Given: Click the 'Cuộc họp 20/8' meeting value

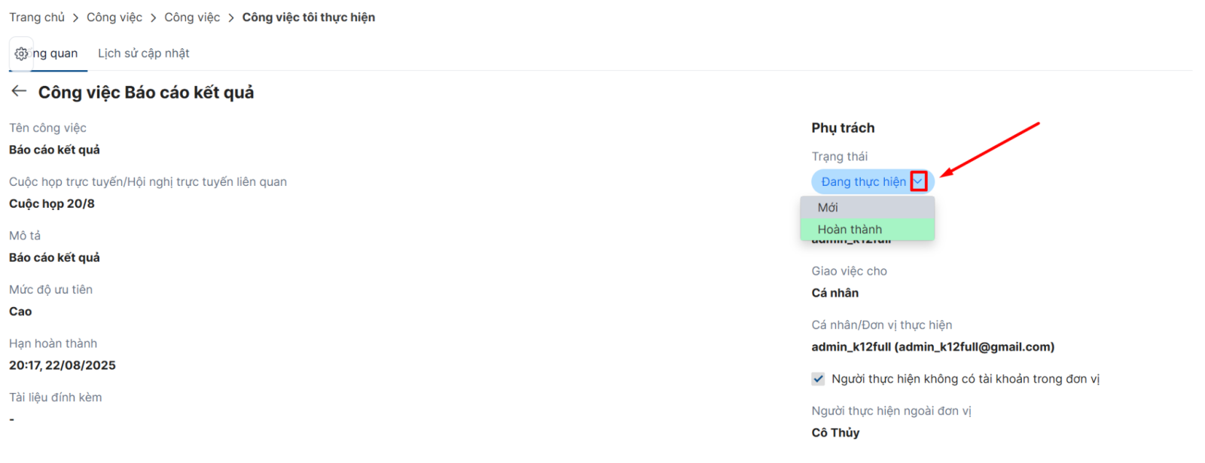Looking at the screenshot, I should [x=52, y=204].
